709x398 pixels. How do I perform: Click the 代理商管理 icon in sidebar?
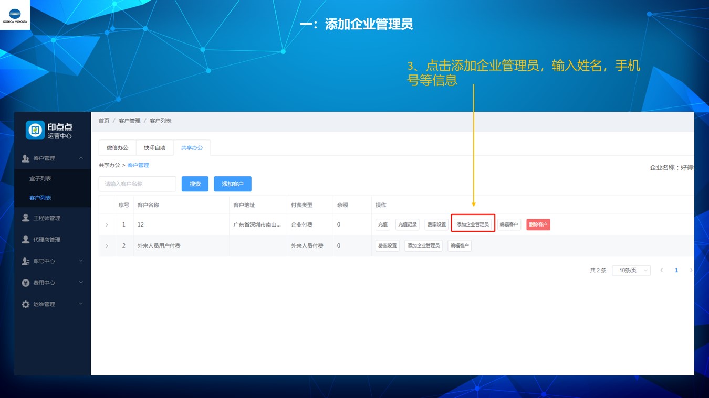(x=25, y=240)
